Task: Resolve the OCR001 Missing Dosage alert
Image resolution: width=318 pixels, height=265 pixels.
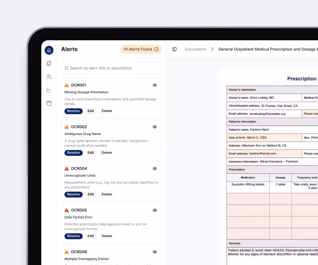Action: click(73, 111)
